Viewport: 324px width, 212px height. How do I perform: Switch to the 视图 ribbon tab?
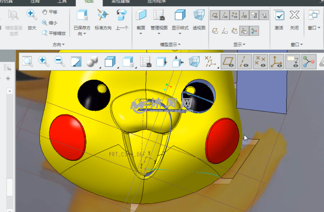pyautogui.click(x=89, y=2)
